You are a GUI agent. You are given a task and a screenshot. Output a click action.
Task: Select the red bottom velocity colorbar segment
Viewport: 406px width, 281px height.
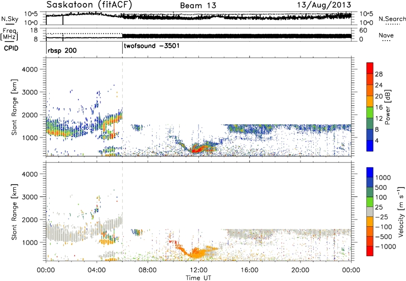(370, 251)
